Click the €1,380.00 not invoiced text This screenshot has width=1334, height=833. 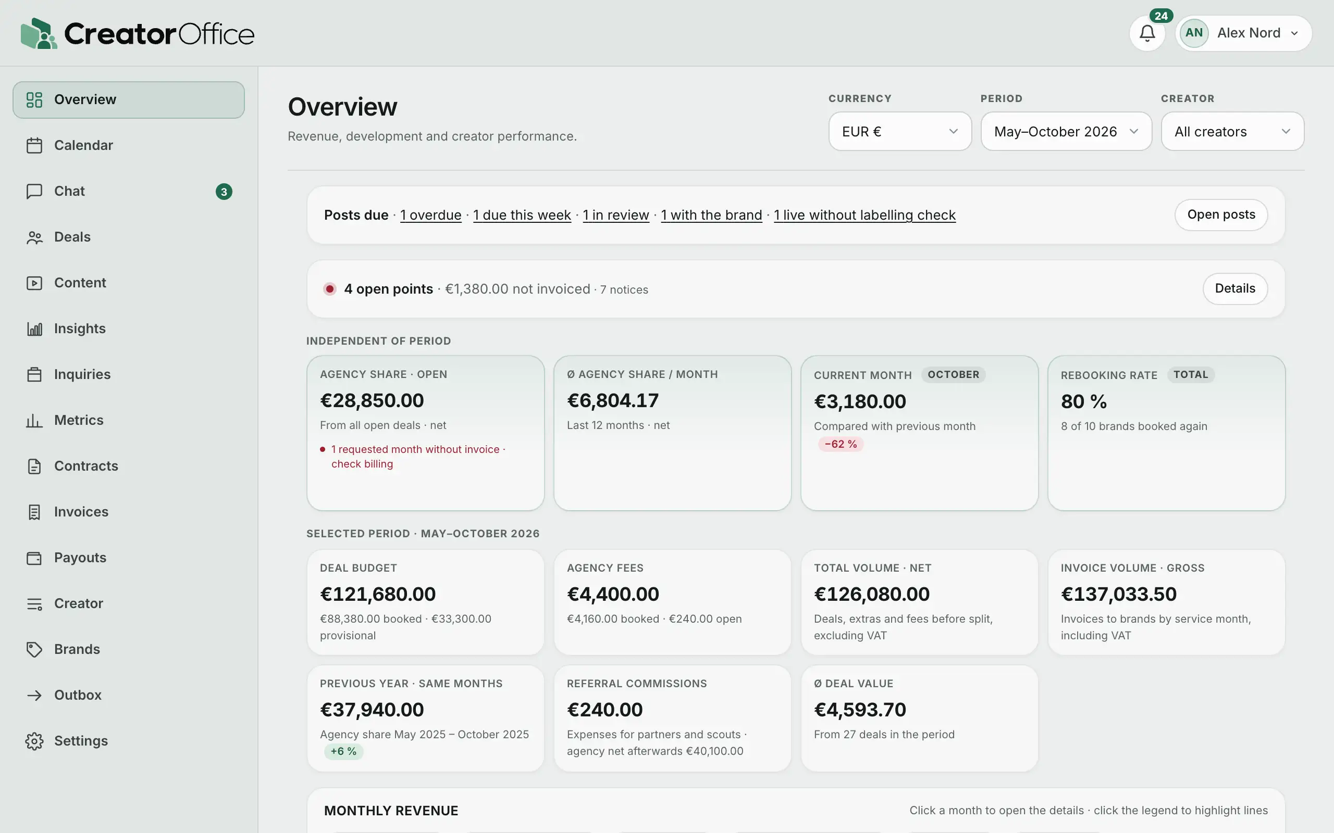517,288
